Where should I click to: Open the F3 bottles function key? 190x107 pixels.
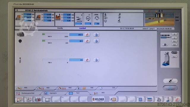[x=38, y=99]
